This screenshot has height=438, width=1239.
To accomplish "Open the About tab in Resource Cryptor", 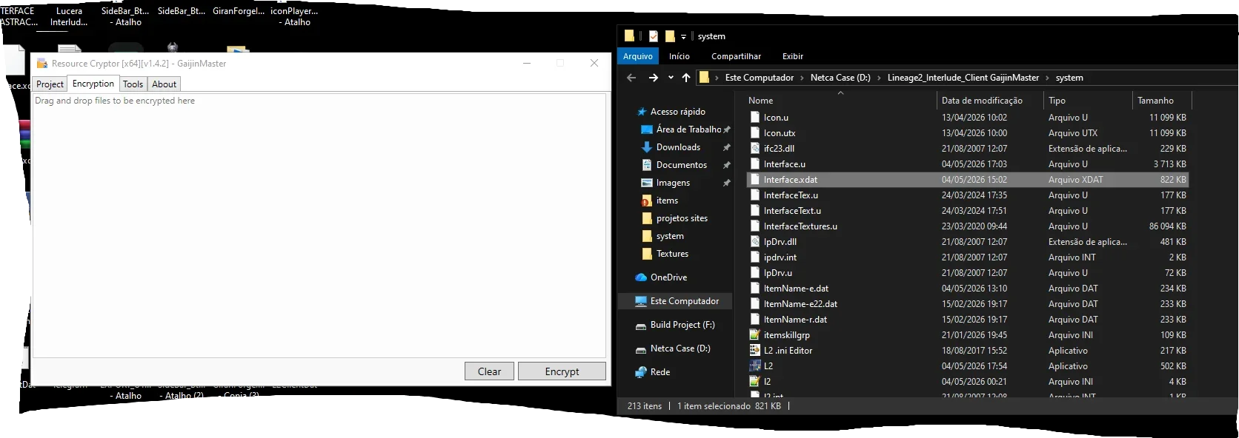I will [165, 84].
